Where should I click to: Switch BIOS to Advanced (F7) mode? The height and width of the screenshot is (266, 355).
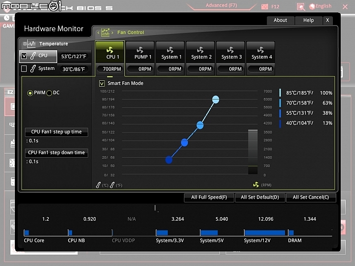(x=221, y=5)
